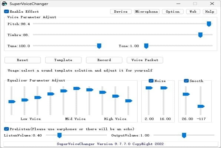221x148 pixels.
Task: Click the Noise slider handle above 2.00
Action: pyautogui.click(x=149, y=88)
